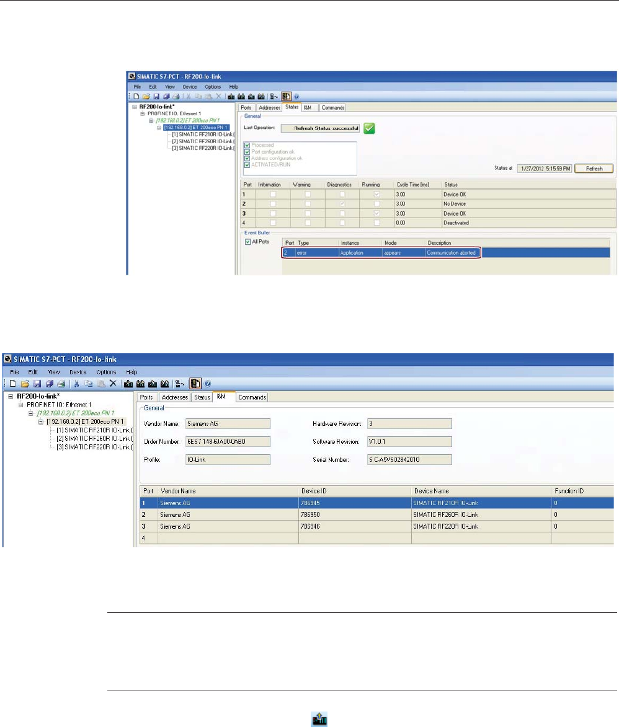Toggle Diagnostics checkbox for port 2
This screenshot has width=619, height=727.
click(x=342, y=203)
